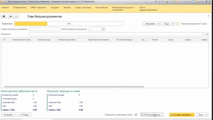Navigate forward with the right arrow
Image resolution: width=213 pixels, height=120 pixels.
[16, 16]
